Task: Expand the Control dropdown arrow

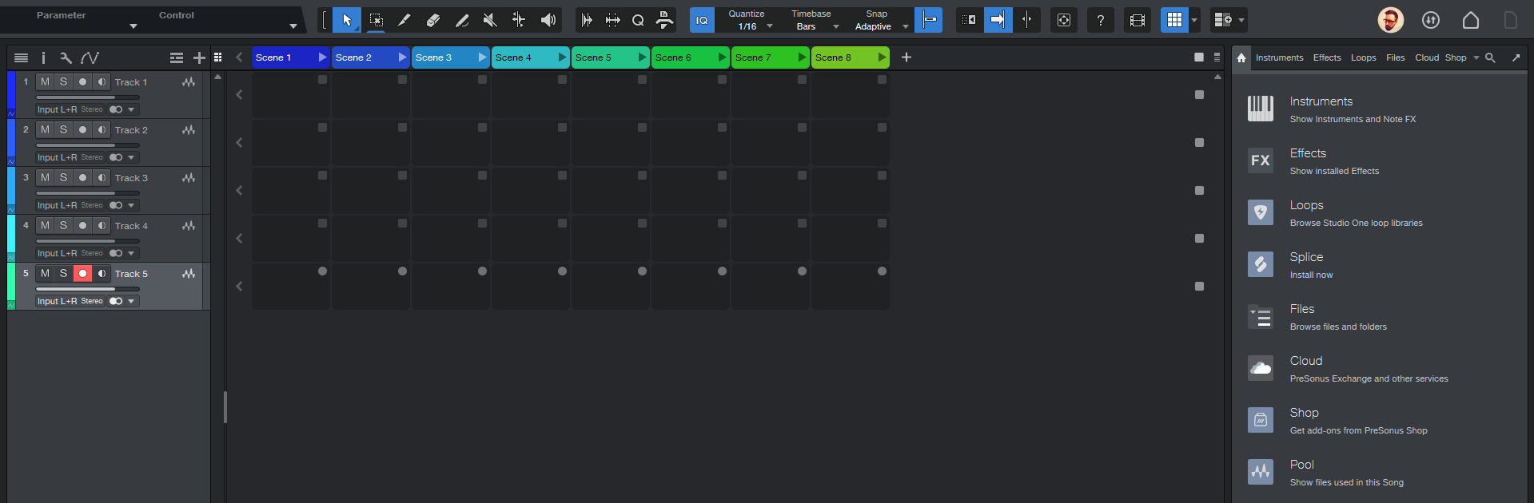Action: click(x=293, y=26)
